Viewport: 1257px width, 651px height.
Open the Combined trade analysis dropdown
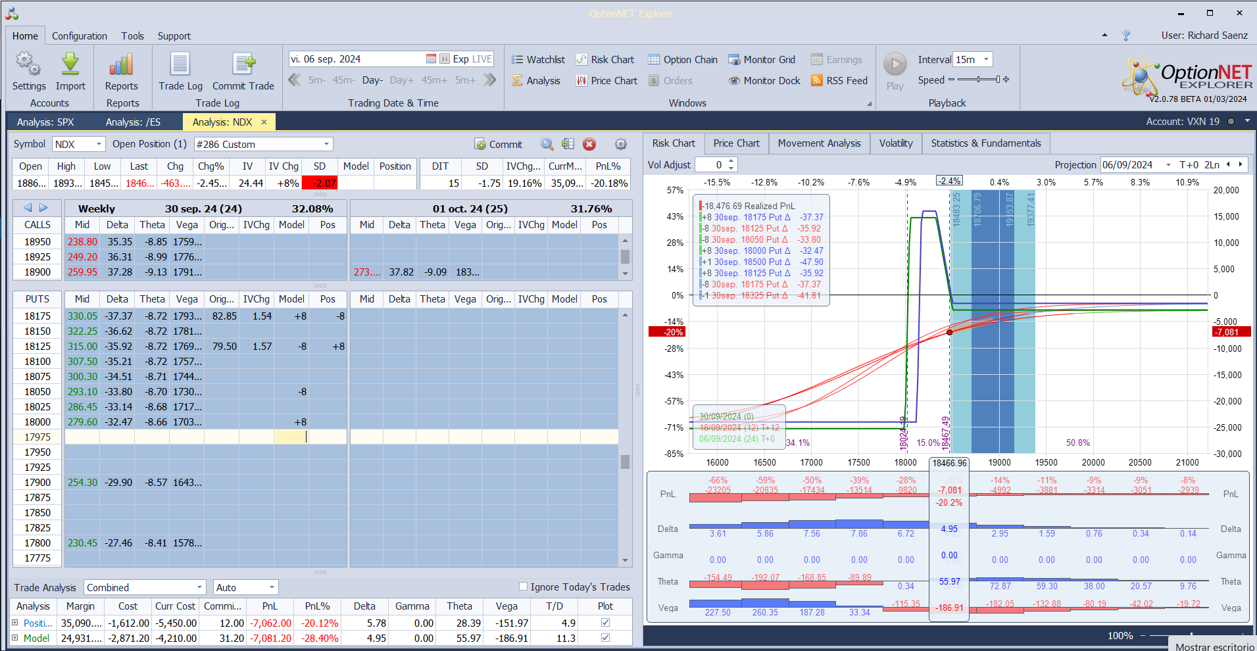pos(200,587)
